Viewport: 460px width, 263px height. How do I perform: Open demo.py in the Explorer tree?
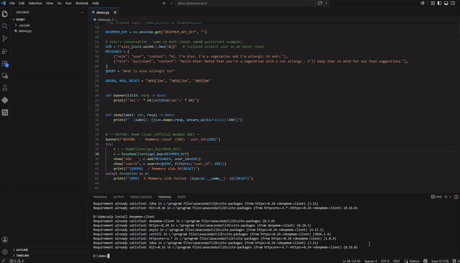coord(25,31)
